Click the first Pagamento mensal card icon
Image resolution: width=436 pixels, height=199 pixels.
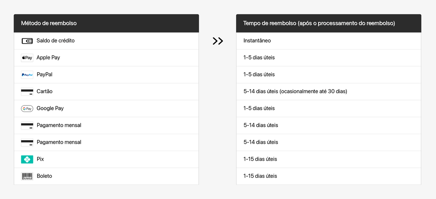[27, 126]
